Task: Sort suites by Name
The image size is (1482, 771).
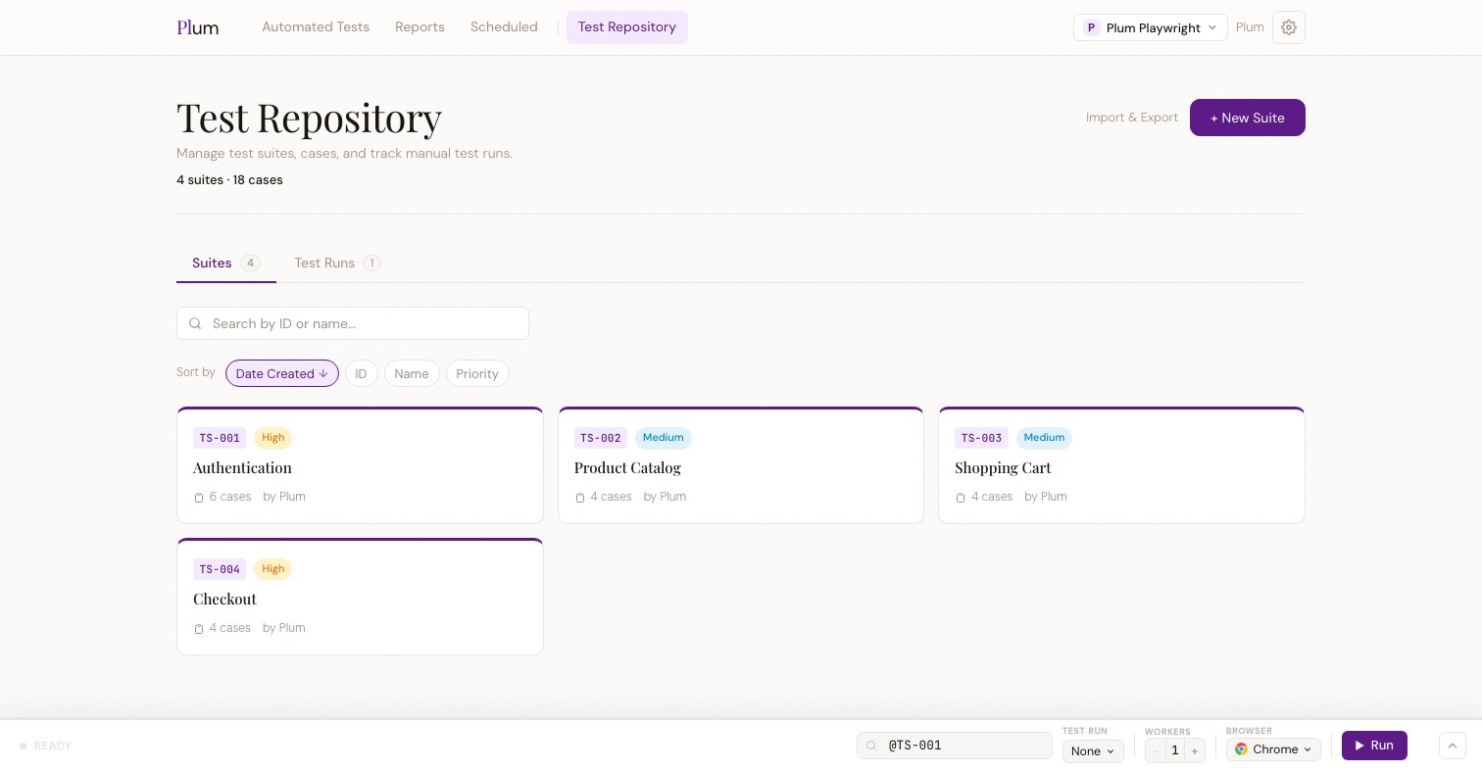Action: coord(412,373)
